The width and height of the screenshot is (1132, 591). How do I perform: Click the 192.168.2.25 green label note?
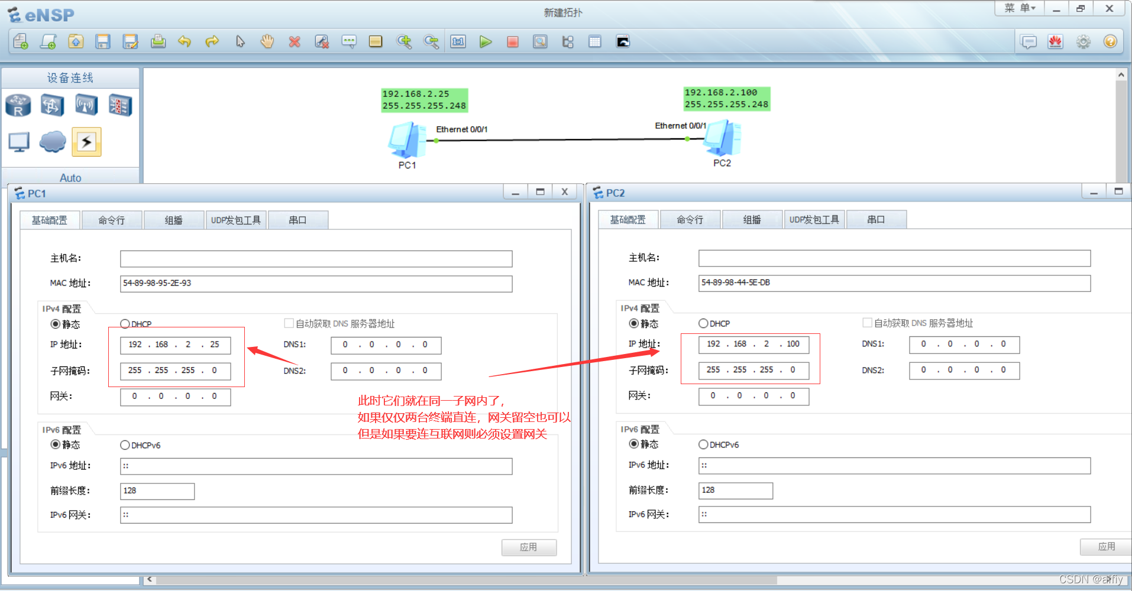[425, 100]
